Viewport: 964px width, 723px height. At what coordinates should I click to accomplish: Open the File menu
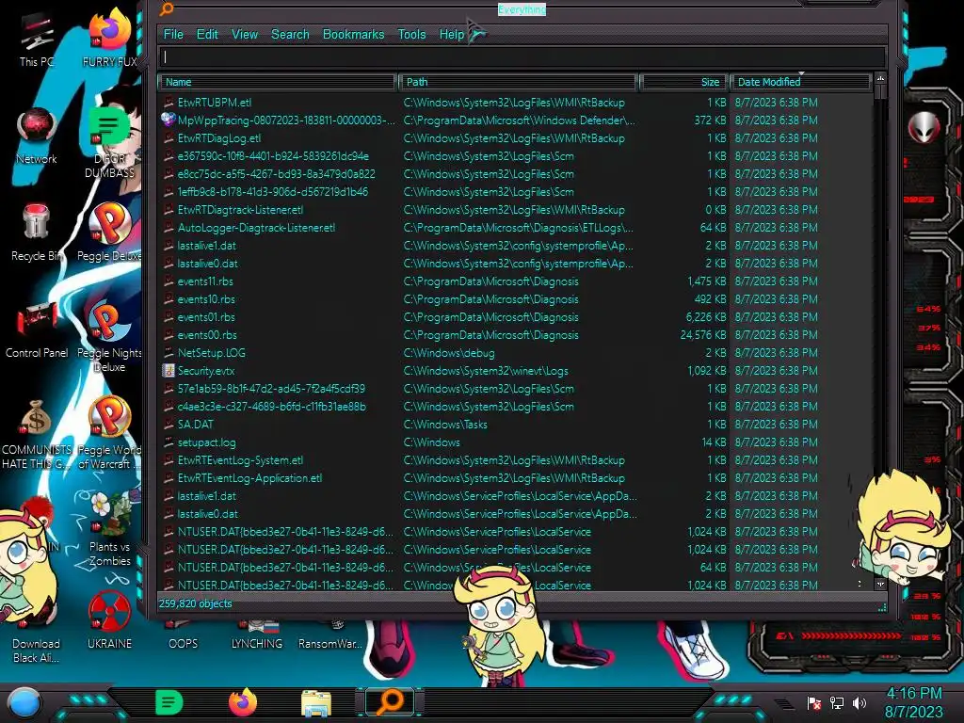coord(173,35)
